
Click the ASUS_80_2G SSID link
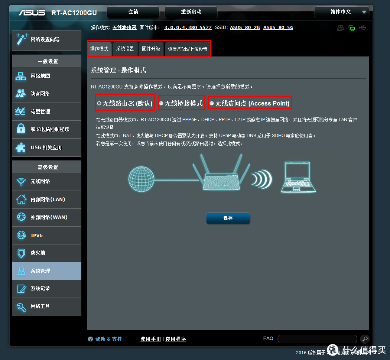coord(245,27)
